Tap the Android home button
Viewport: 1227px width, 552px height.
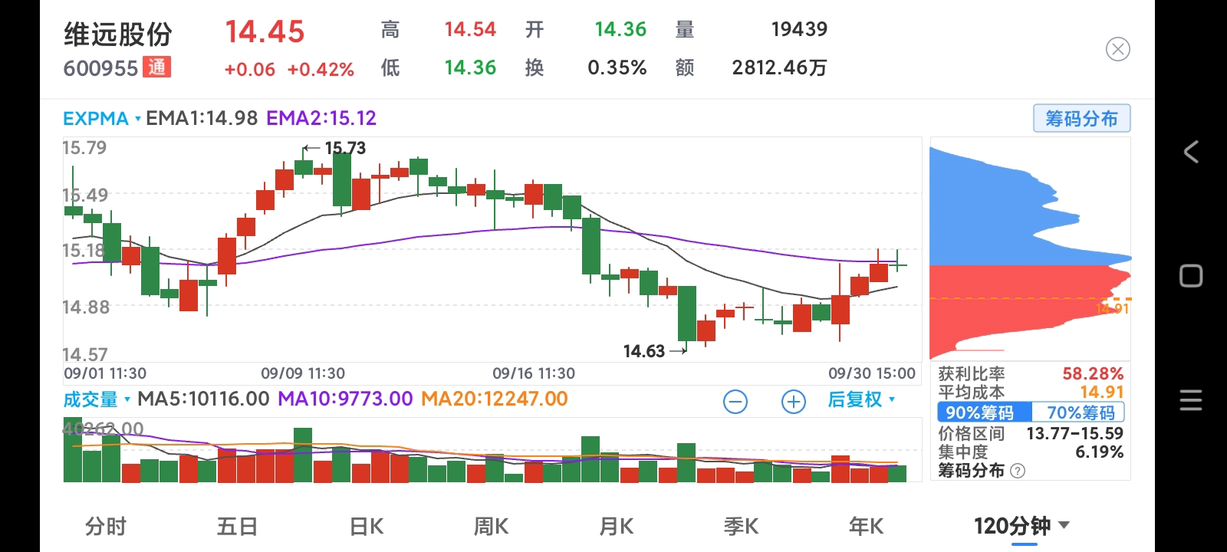(1191, 276)
